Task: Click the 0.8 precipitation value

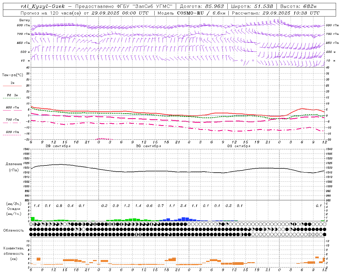Action: coord(59,206)
